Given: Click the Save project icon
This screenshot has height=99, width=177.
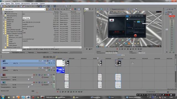Looking at the screenshot, I should 7,6.
